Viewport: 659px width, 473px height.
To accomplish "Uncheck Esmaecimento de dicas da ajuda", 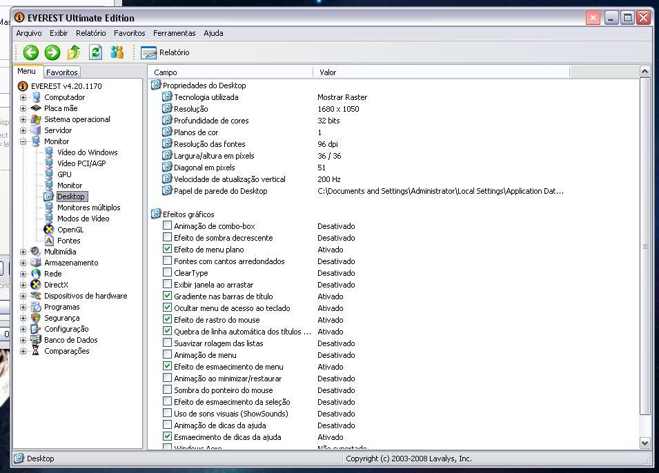I will (167, 436).
